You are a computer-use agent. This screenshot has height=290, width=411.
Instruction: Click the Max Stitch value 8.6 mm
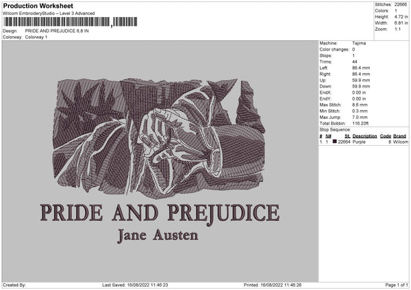tap(360, 105)
